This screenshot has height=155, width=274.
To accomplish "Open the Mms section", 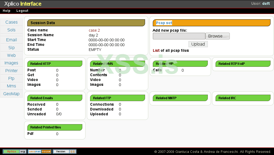I will click(11, 86).
